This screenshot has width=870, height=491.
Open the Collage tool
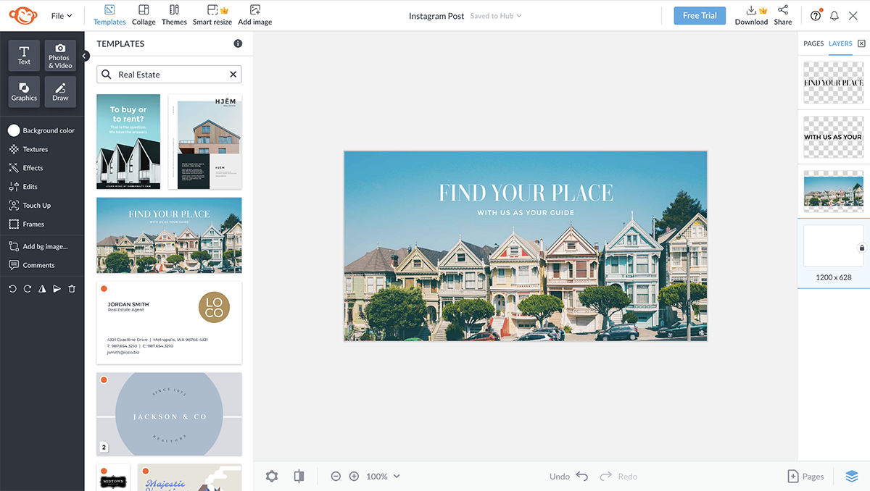pos(144,14)
